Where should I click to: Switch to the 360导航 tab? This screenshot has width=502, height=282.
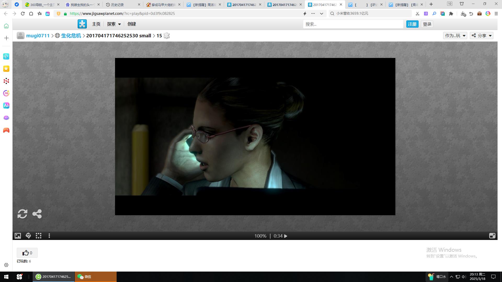(42, 5)
